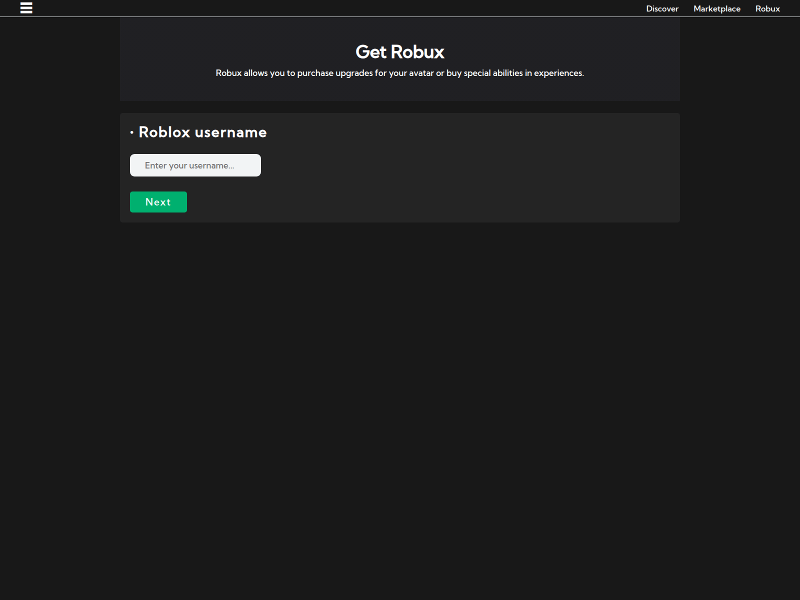Go to the Discover page
Image resolution: width=800 pixels, height=600 pixels.
[x=662, y=8]
